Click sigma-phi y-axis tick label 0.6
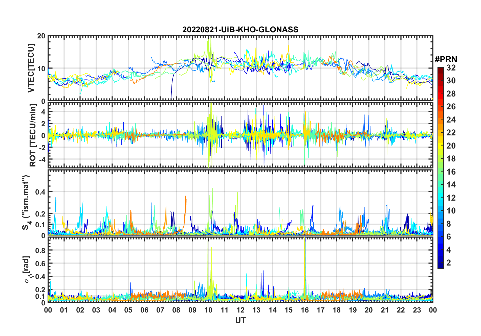481x336 pixels. 40,263
